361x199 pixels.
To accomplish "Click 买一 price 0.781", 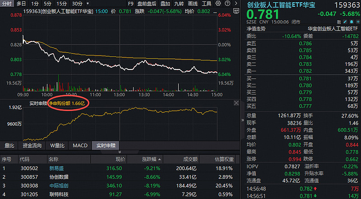I will pos(305,79).
